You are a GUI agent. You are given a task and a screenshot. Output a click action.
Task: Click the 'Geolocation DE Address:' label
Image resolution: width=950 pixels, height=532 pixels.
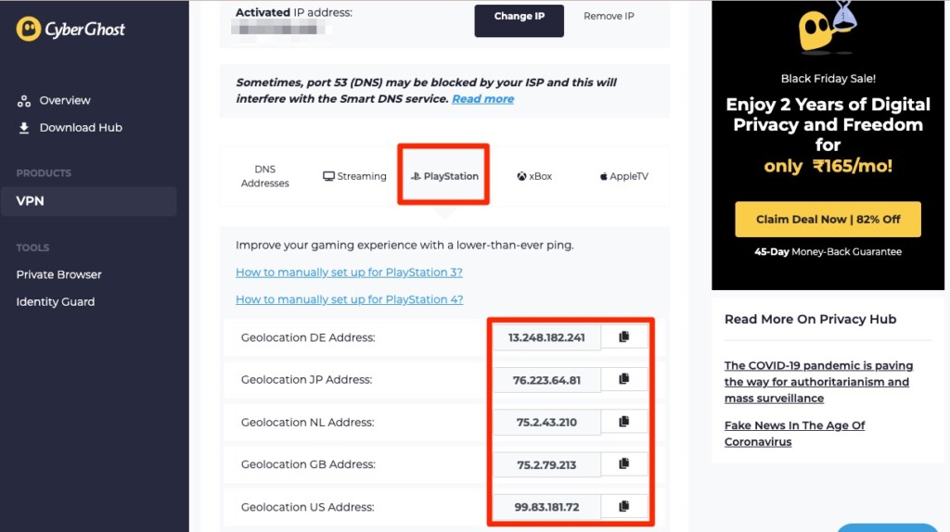[x=308, y=337]
